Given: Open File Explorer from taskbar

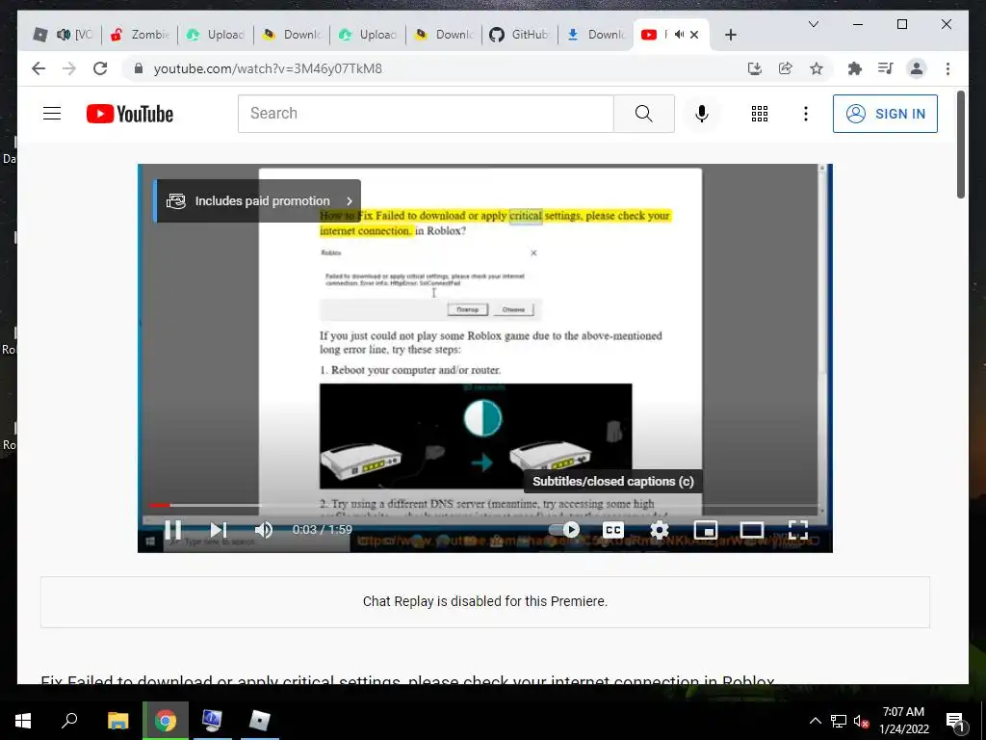Looking at the screenshot, I should 117,721.
